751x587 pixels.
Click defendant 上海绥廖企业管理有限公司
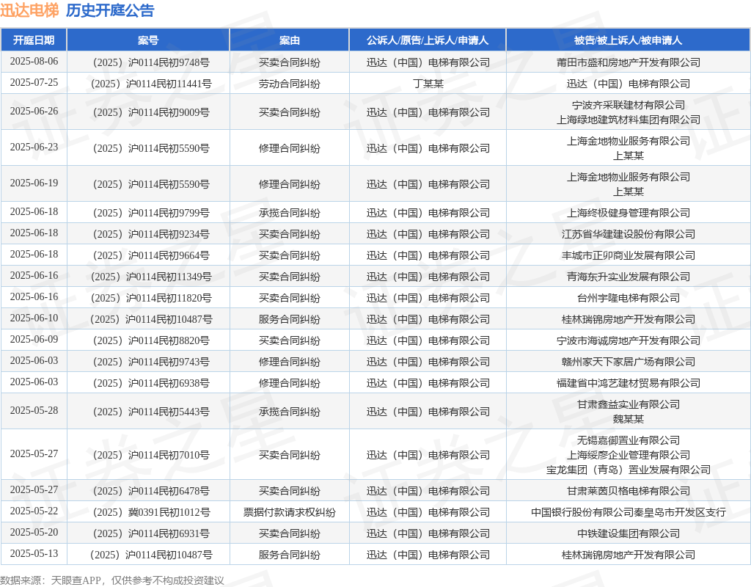tap(629, 455)
